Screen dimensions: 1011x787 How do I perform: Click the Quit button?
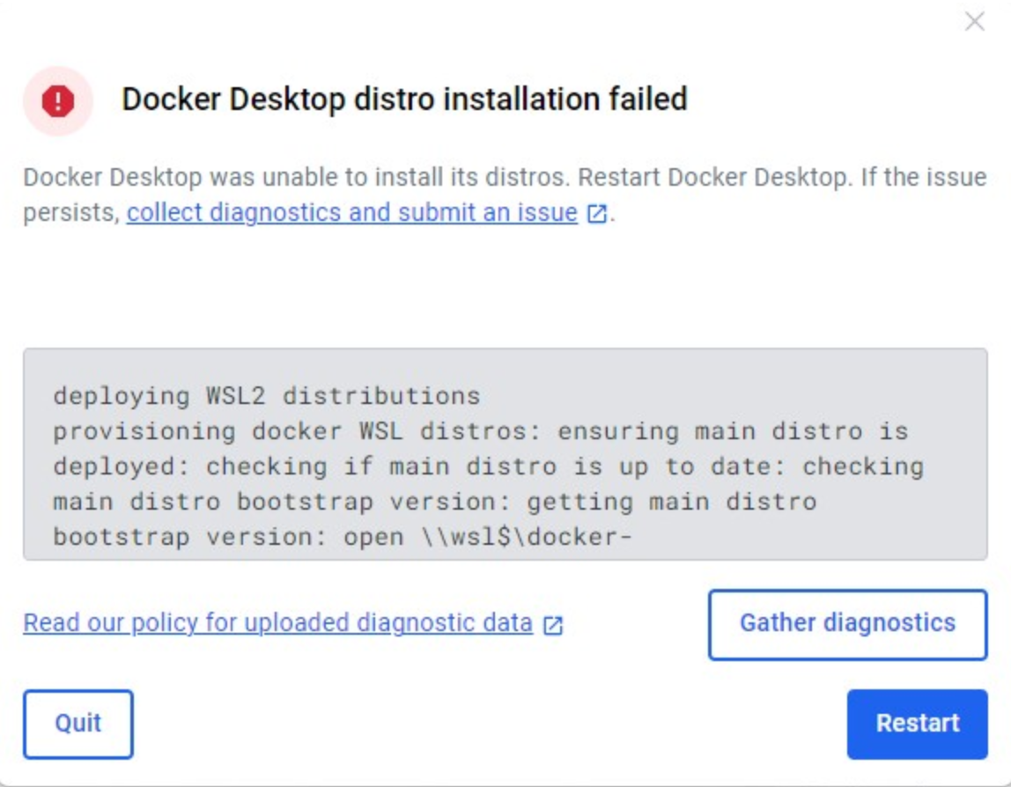point(78,724)
